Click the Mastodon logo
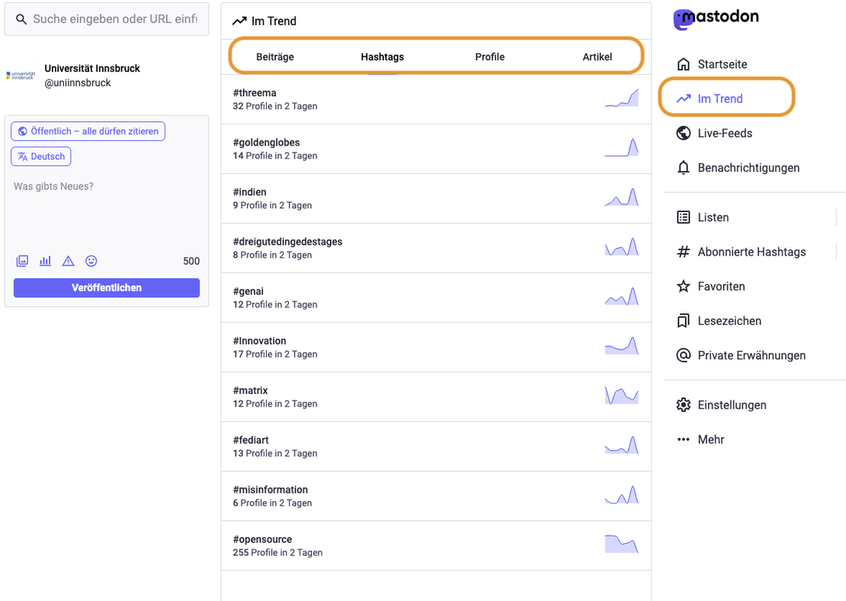846x601 pixels. pyautogui.click(x=715, y=18)
